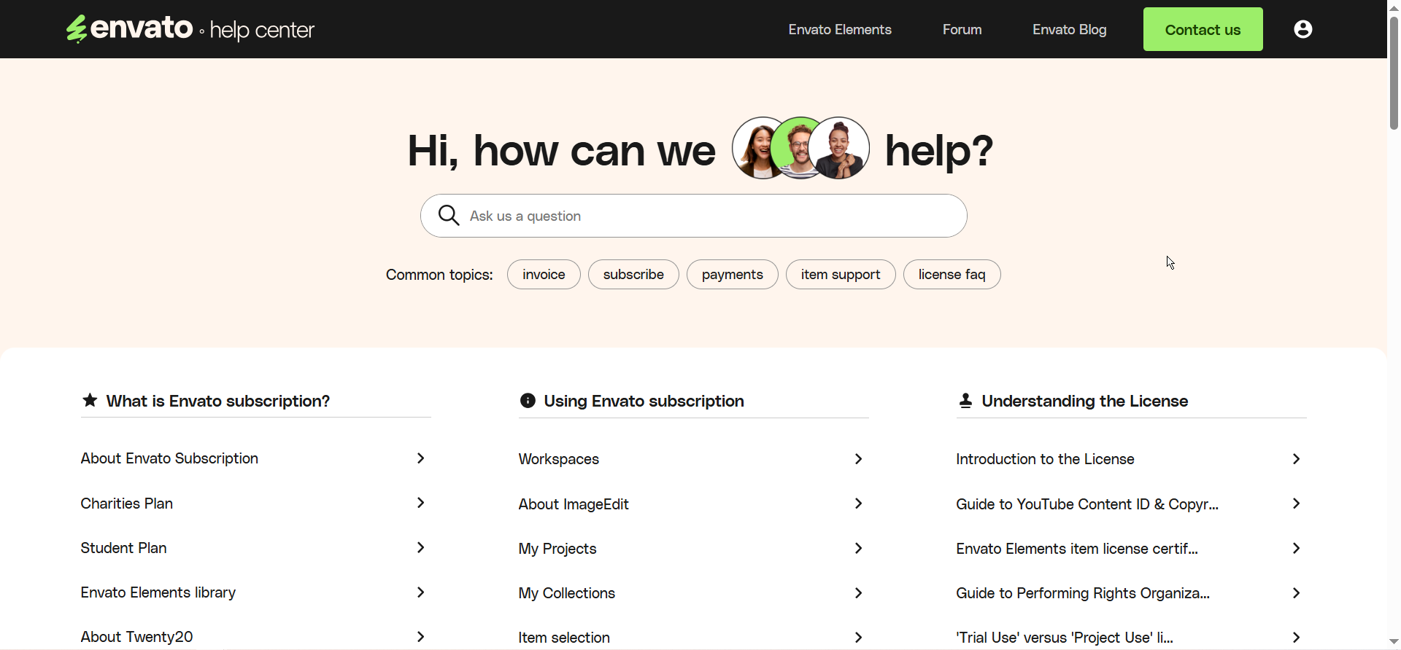Click the info icon beside Using Envato subscription
Image resolution: width=1401 pixels, height=650 pixels.
pos(528,401)
